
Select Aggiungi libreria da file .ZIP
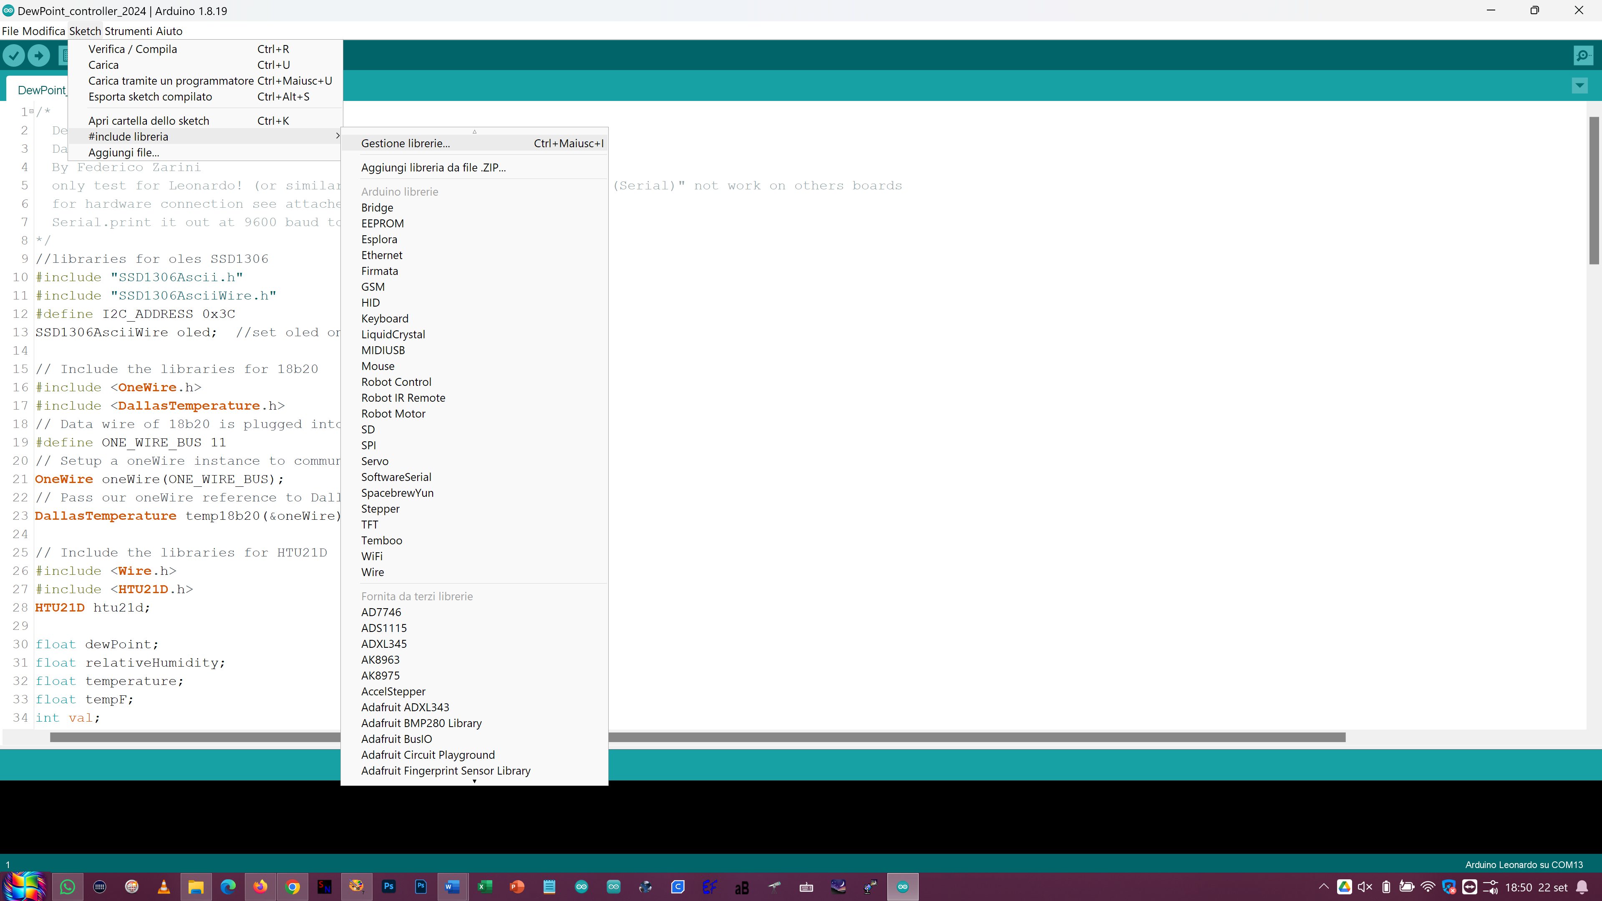(433, 167)
